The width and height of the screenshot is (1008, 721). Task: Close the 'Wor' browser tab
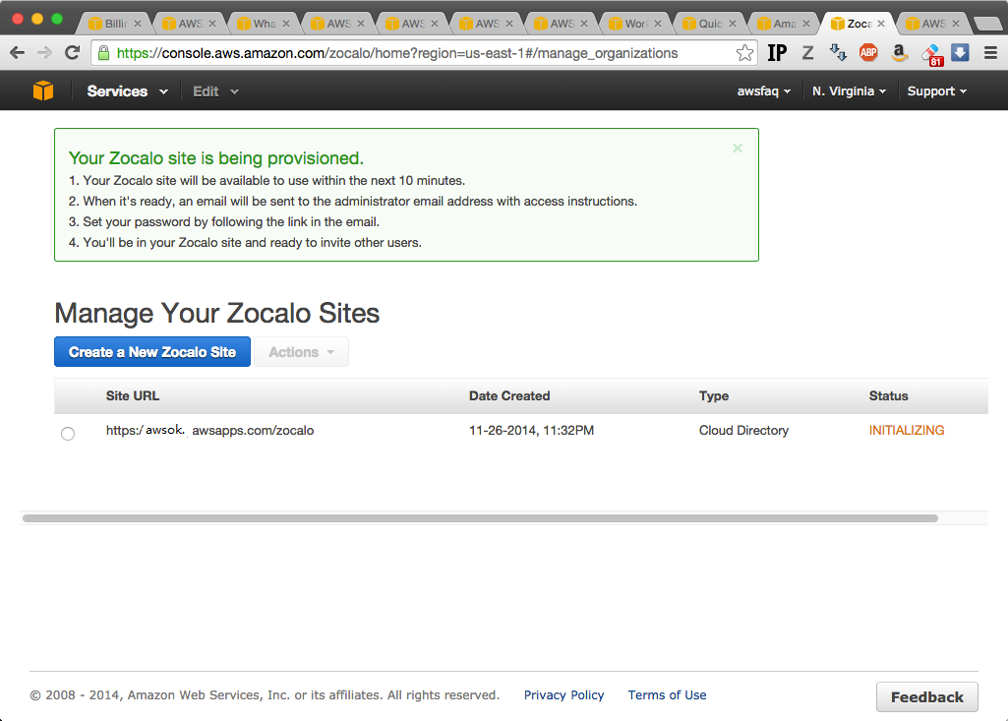(658, 24)
